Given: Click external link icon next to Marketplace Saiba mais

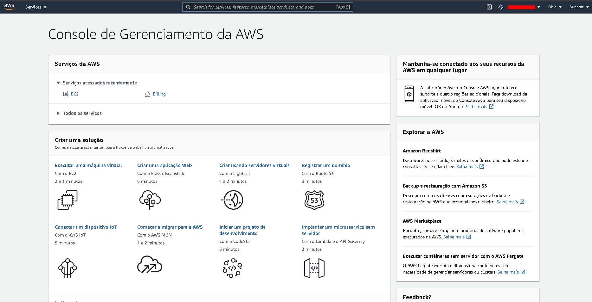Looking at the screenshot, I should [x=469, y=237].
